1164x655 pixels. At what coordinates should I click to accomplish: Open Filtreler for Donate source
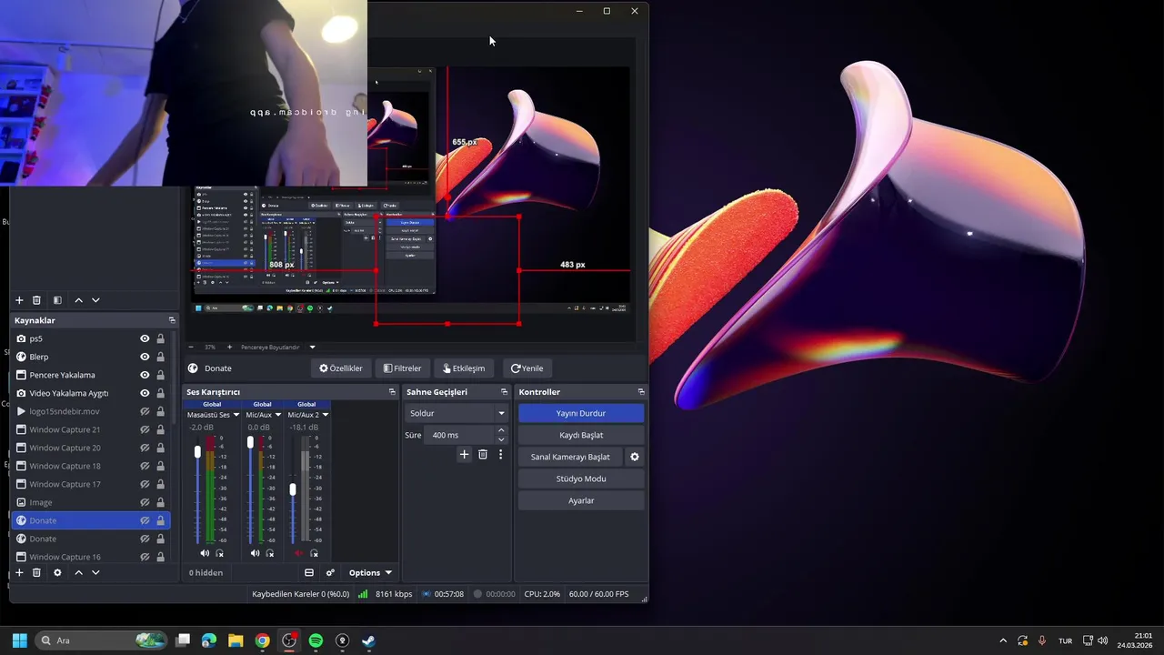coord(402,368)
